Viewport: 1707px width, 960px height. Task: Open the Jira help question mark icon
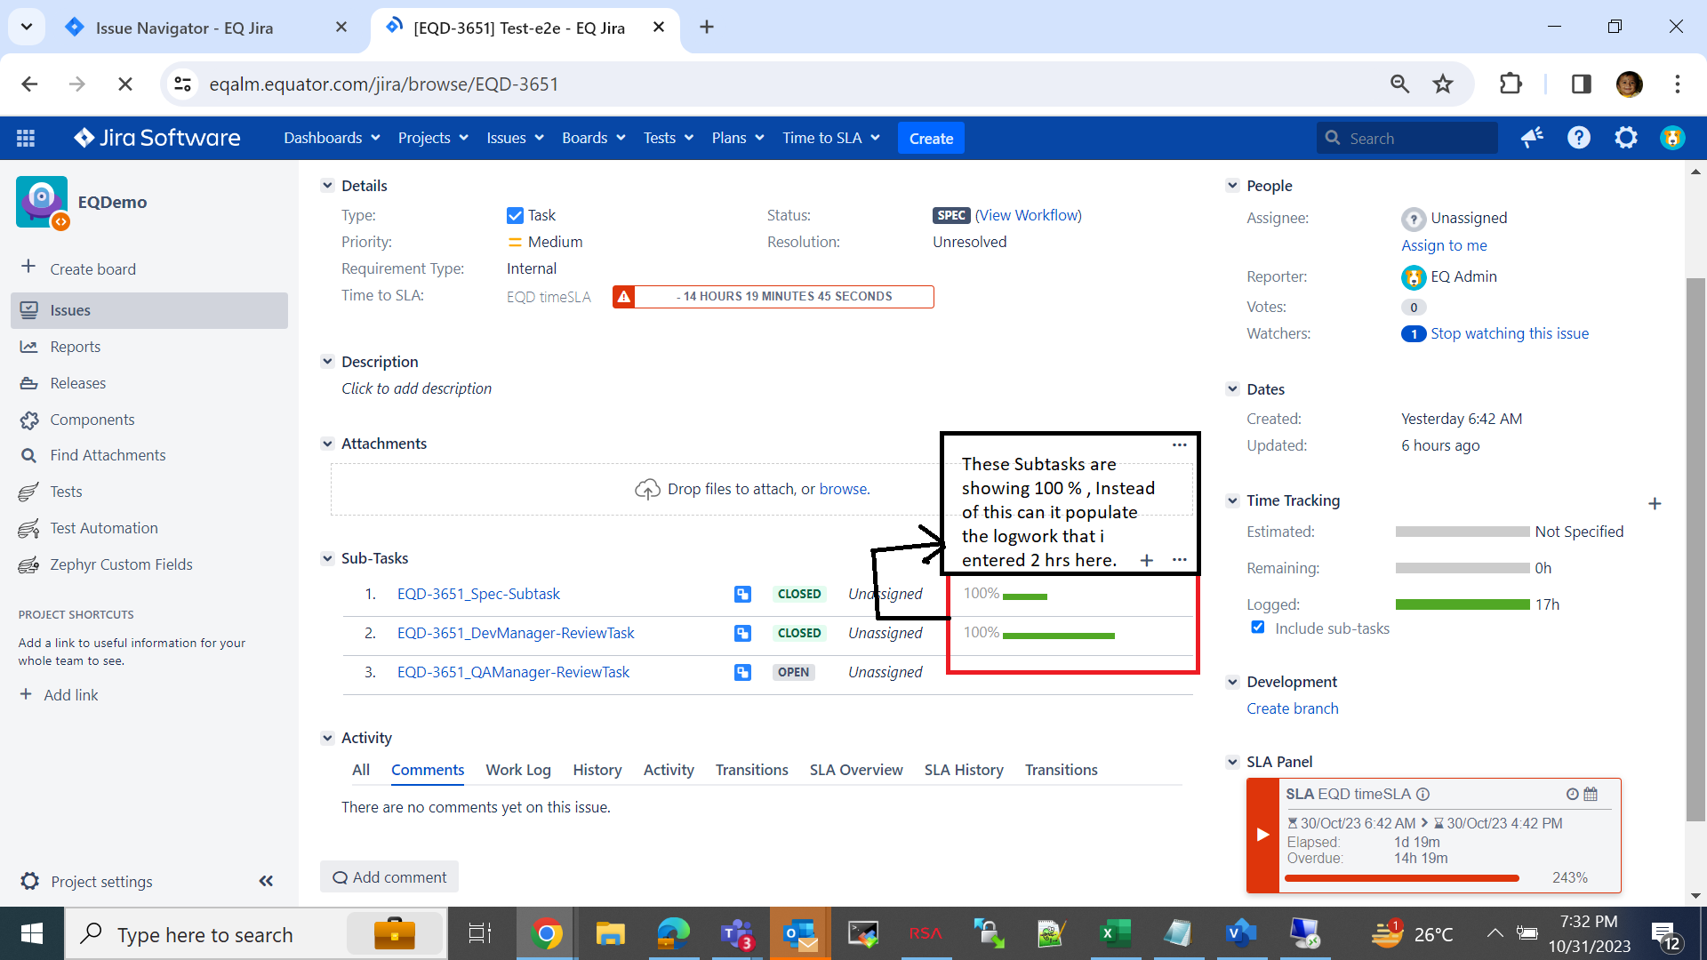(x=1579, y=138)
